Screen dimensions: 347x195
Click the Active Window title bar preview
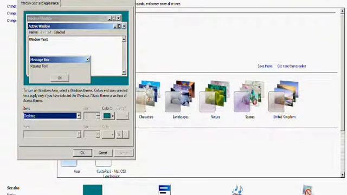tap(70, 26)
